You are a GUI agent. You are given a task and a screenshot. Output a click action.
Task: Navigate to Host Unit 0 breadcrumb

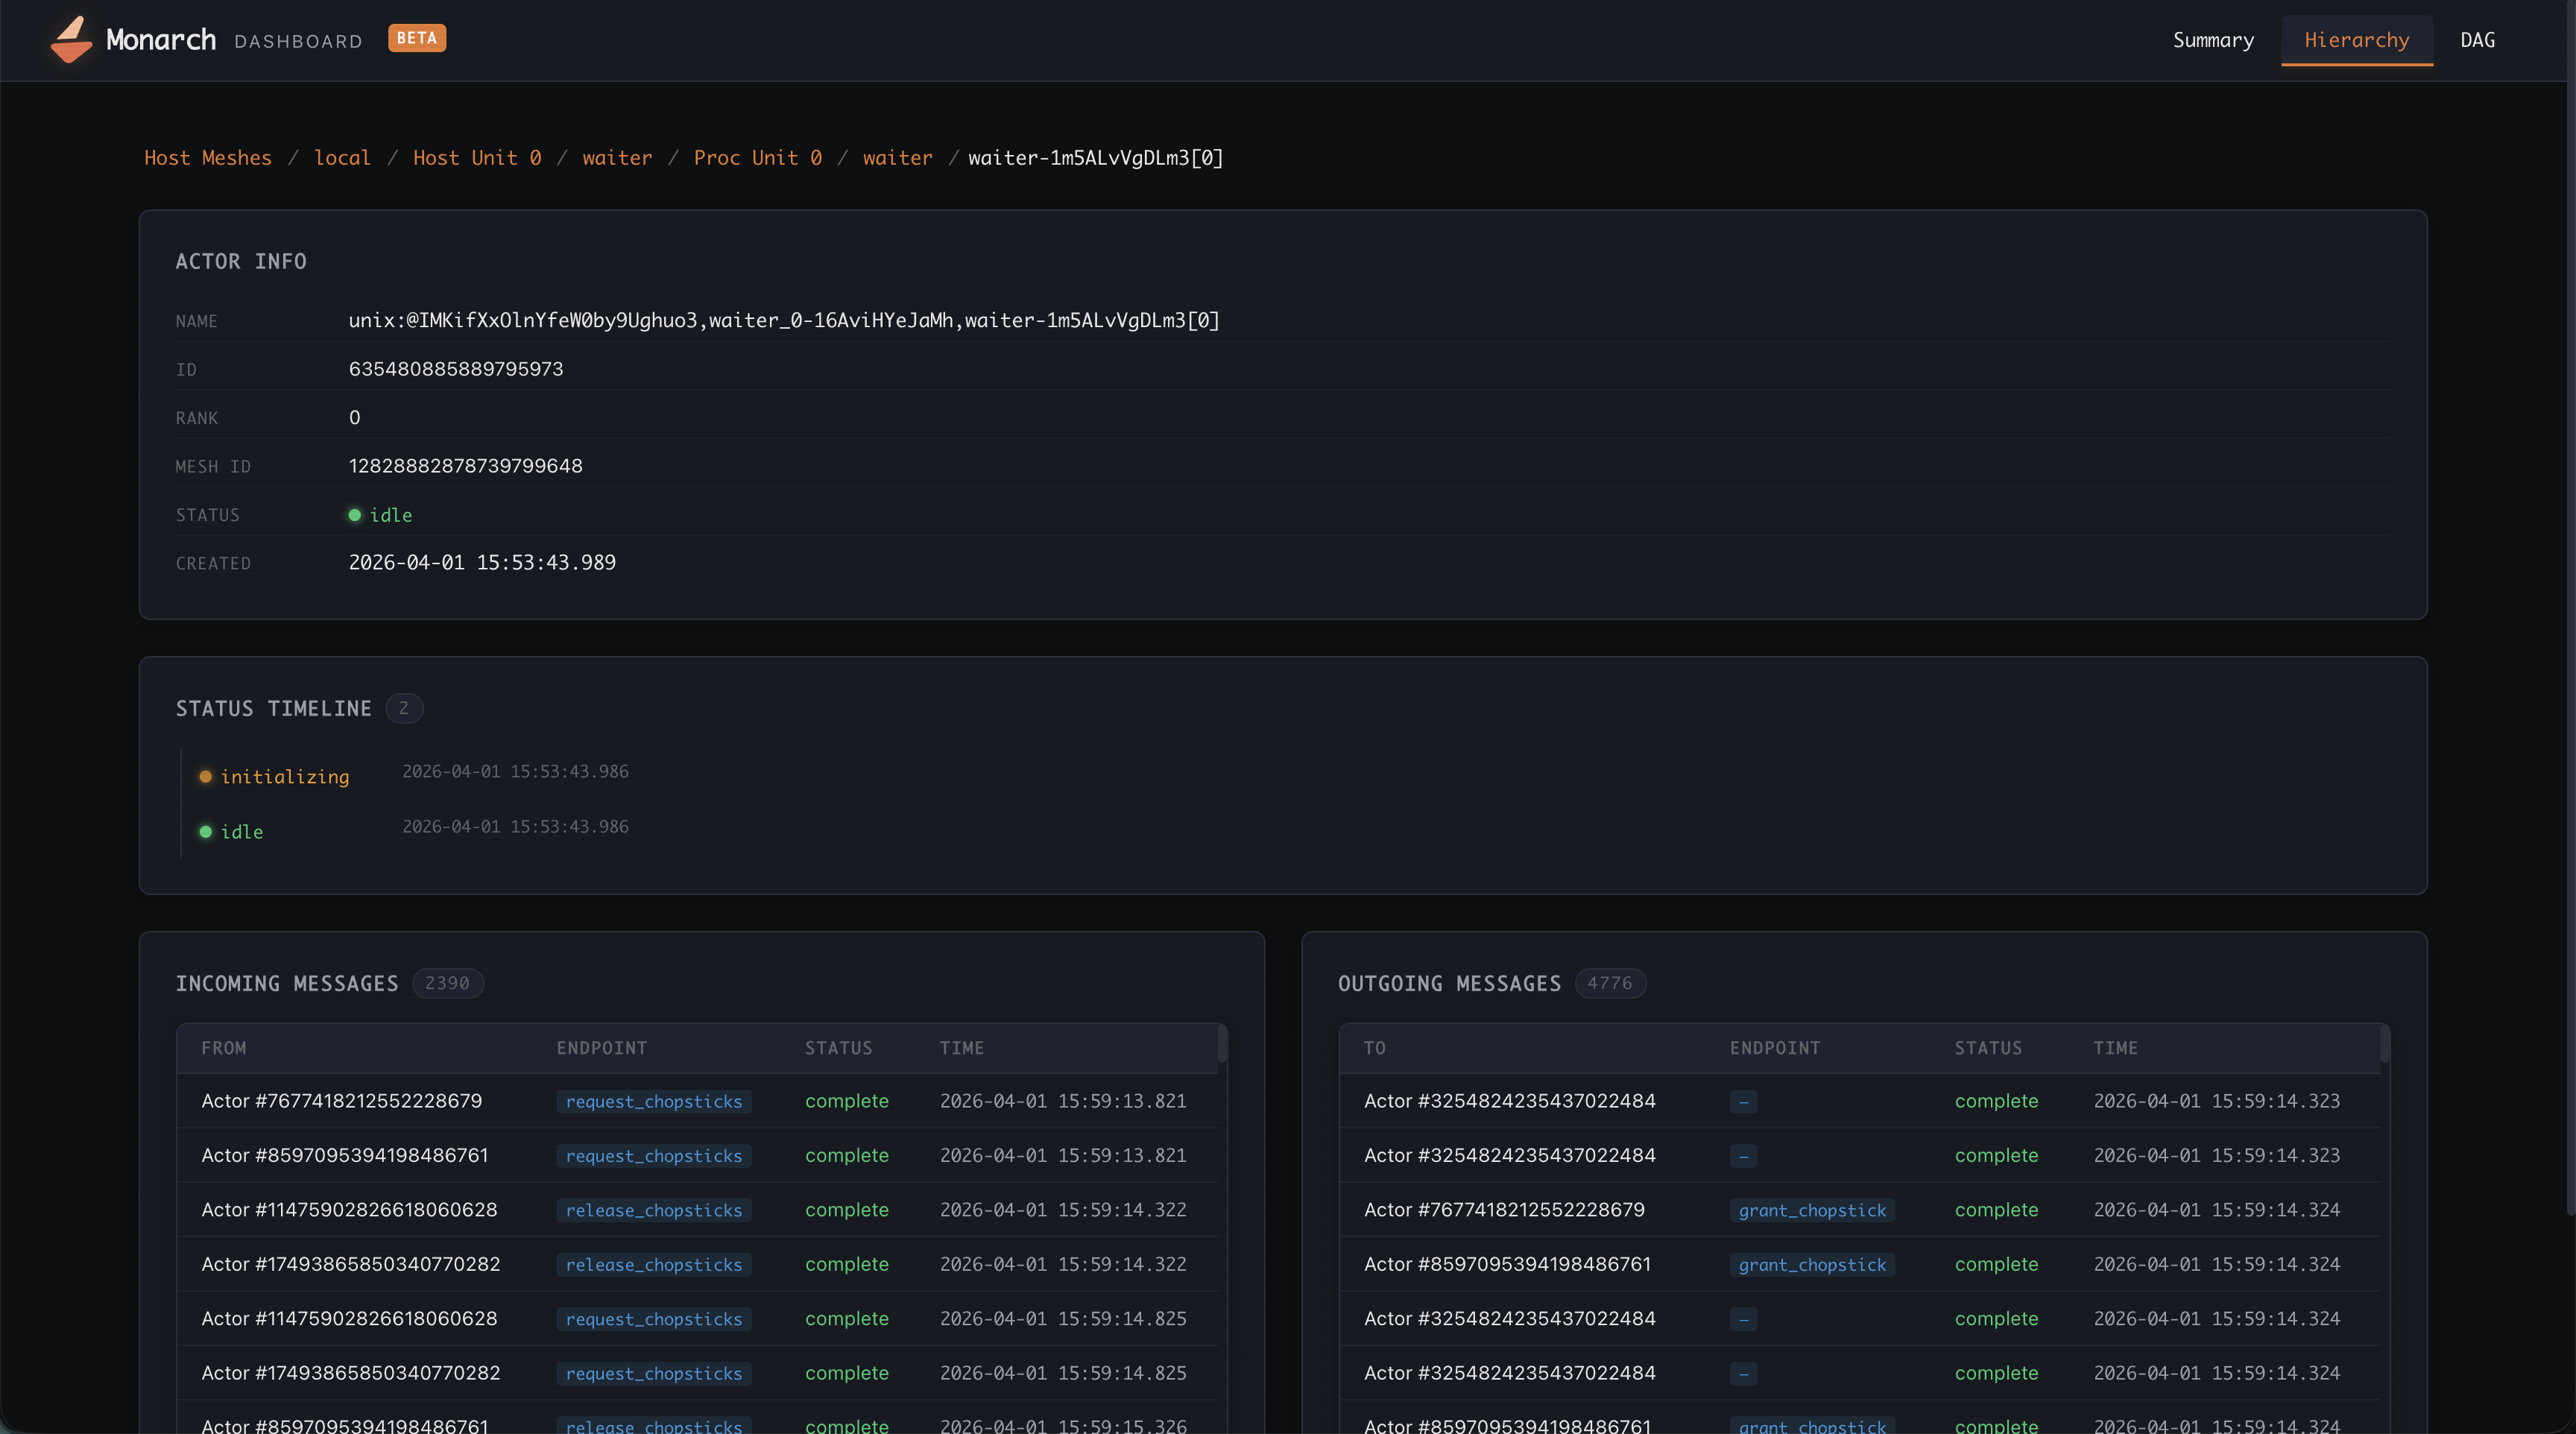[477, 158]
